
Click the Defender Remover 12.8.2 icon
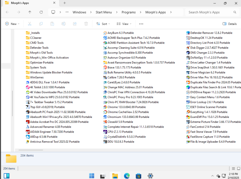tap(188, 33)
